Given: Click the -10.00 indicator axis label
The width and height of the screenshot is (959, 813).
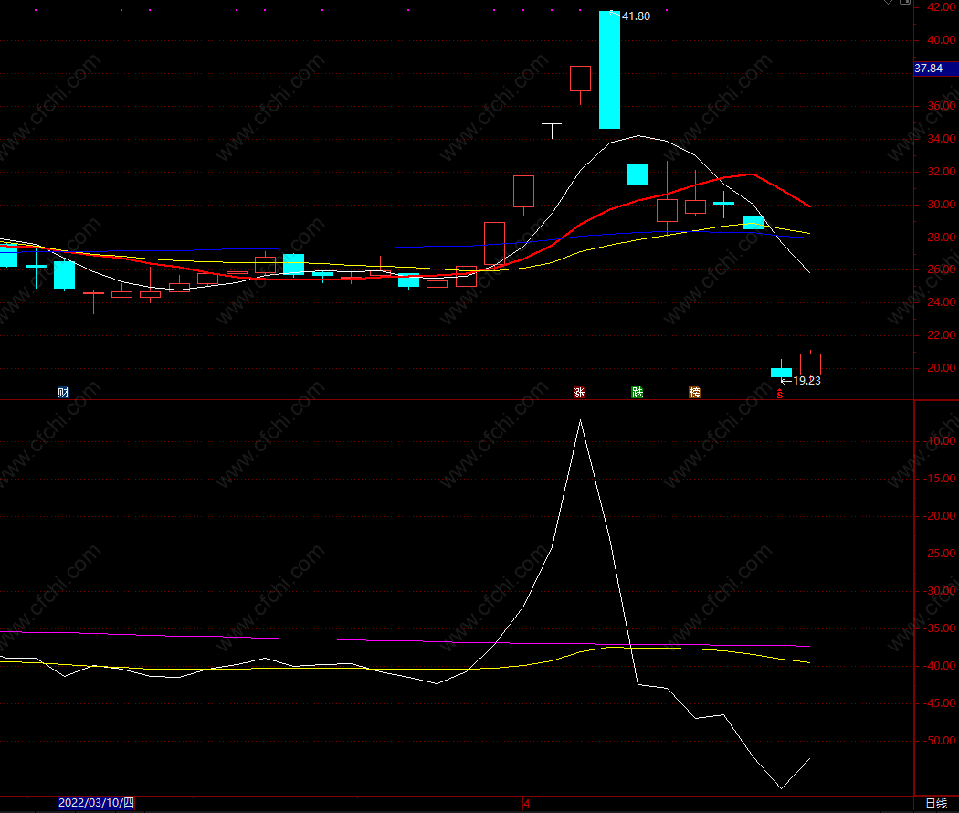Looking at the screenshot, I should [940, 441].
